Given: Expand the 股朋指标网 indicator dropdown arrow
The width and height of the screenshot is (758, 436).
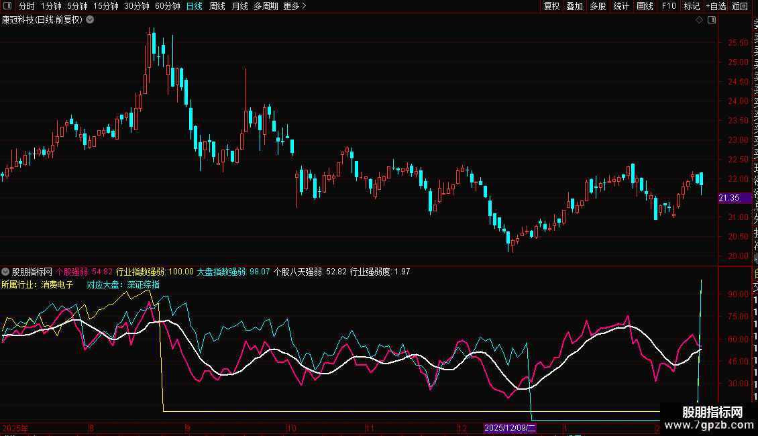Looking at the screenshot, I should click(5, 272).
